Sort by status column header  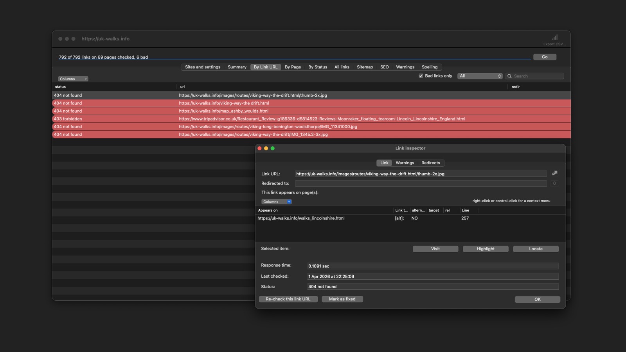(114, 87)
